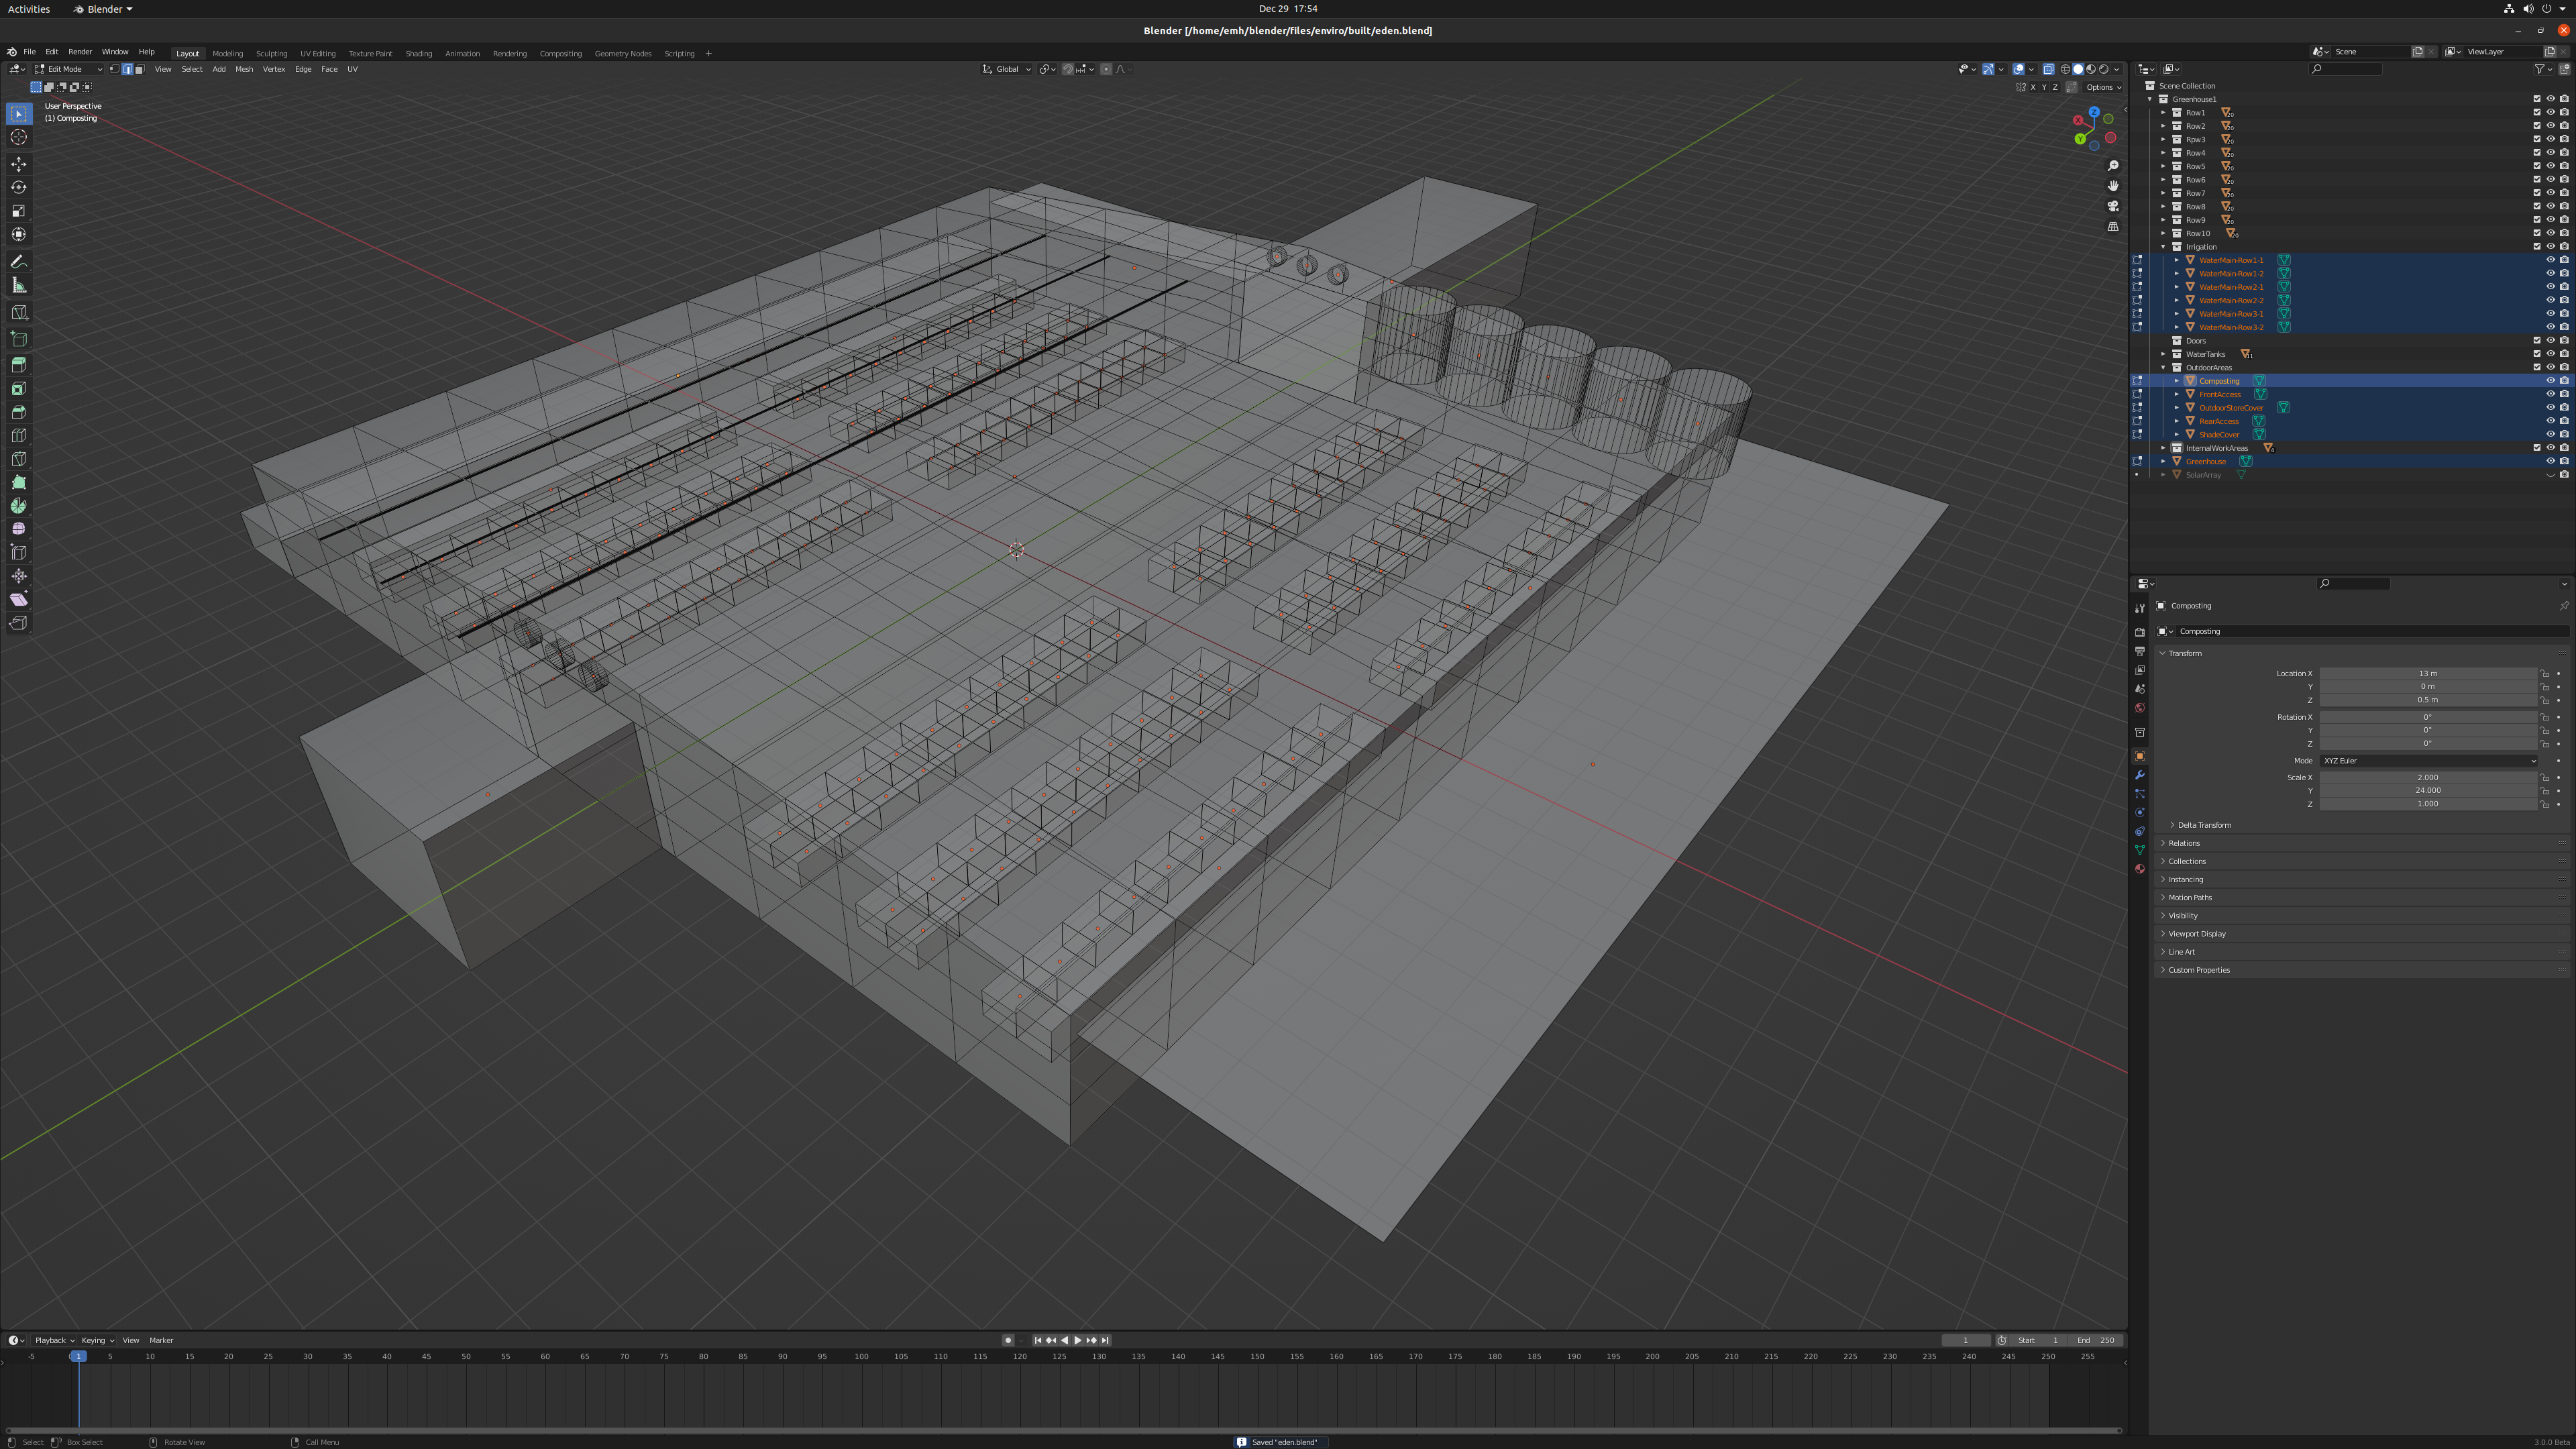Open the Render menu
Screen dimensions: 2576x1449
pos(80,52)
